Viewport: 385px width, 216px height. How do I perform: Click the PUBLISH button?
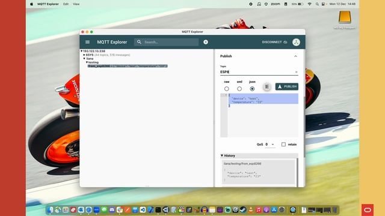(287, 86)
